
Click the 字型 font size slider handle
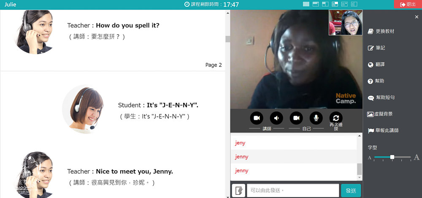pyautogui.click(x=392, y=157)
